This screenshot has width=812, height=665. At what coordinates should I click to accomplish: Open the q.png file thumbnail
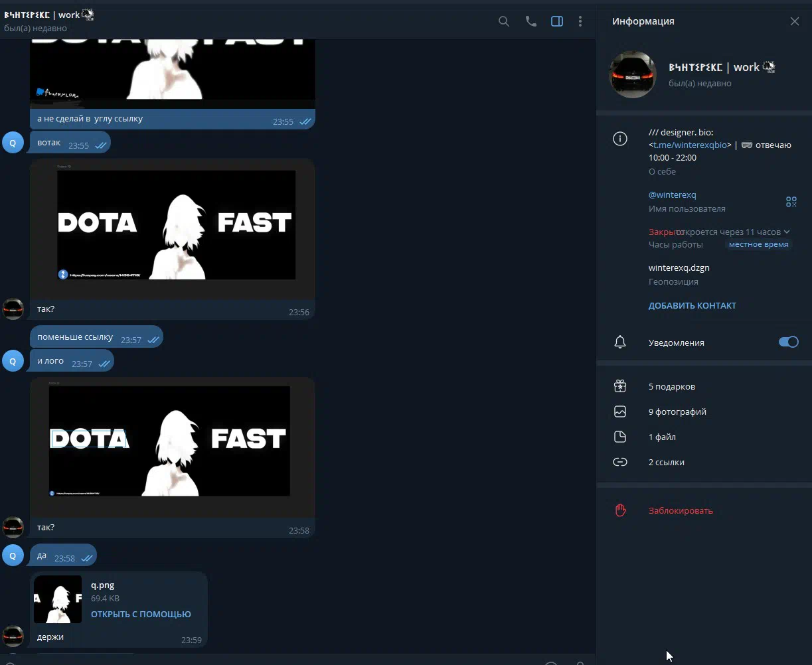[58, 599]
